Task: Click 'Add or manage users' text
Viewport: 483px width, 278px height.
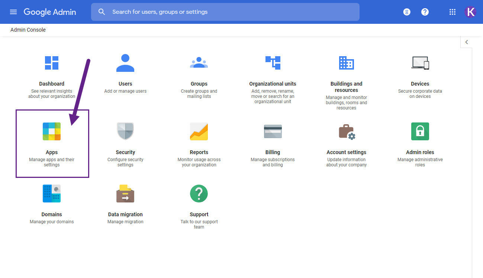Action: [x=125, y=91]
